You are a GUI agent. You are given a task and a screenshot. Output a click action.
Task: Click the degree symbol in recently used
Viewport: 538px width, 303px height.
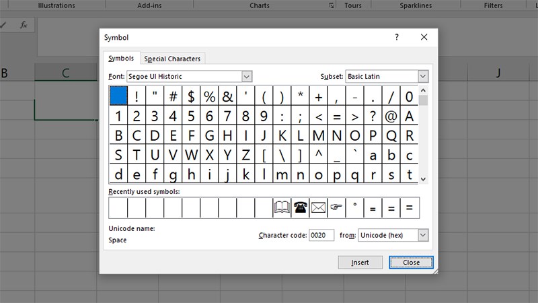pos(354,208)
